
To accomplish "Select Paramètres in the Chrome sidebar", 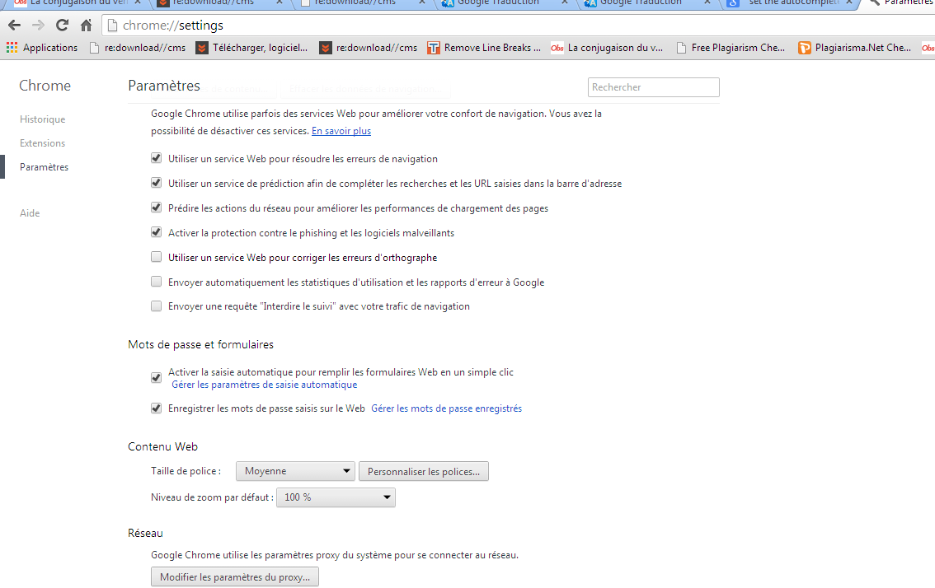I will coord(45,167).
